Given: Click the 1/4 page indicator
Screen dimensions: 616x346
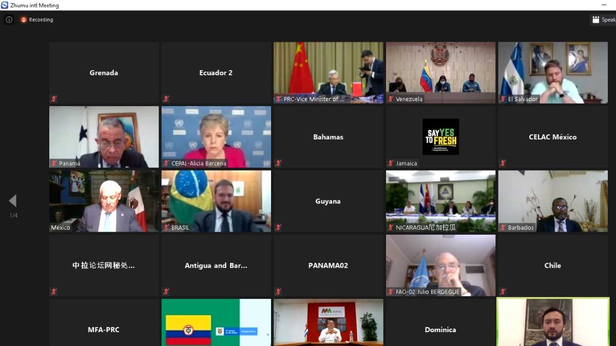Looking at the screenshot, I should pyautogui.click(x=13, y=215).
